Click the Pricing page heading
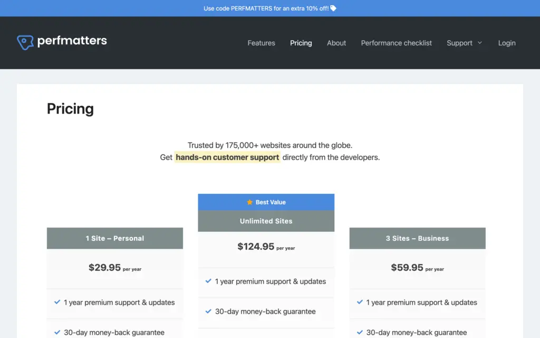 coord(70,109)
